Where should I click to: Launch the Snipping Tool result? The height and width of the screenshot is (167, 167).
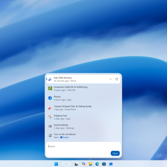(x=83, y=117)
